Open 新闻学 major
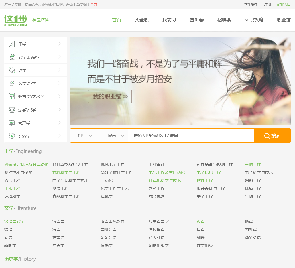The height and width of the screenshot is (268, 295). point(10,245)
